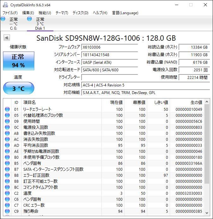Click status orb for C6 ベンダ固有 row
Viewport: 213px width, 219px height.
click(7, 199)
